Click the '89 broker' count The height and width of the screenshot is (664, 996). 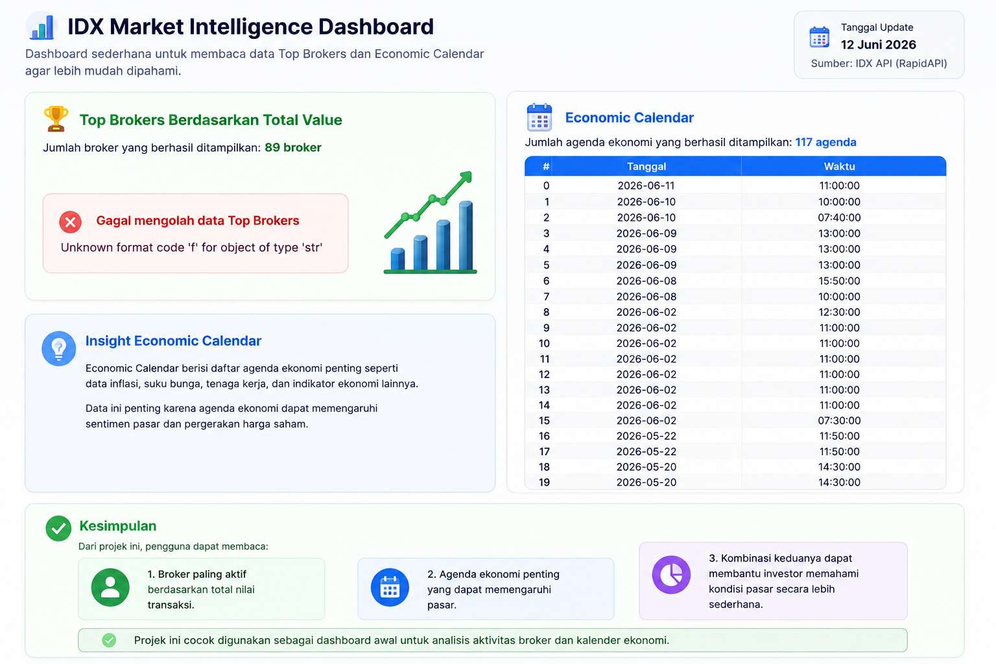[x=293, y=147]
